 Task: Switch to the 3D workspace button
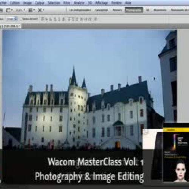coord(147,10)
